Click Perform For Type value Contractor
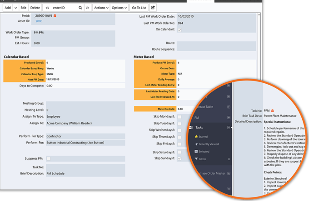The height and width of the screenshot is (201, 309). click(54, 136)
